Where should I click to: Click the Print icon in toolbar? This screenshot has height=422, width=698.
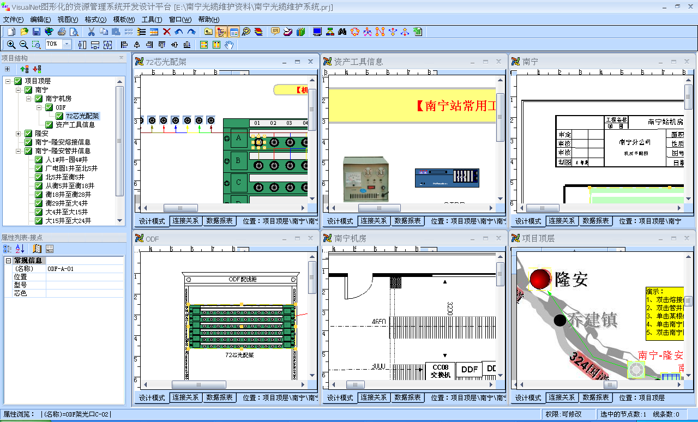(x=62, y=32)
